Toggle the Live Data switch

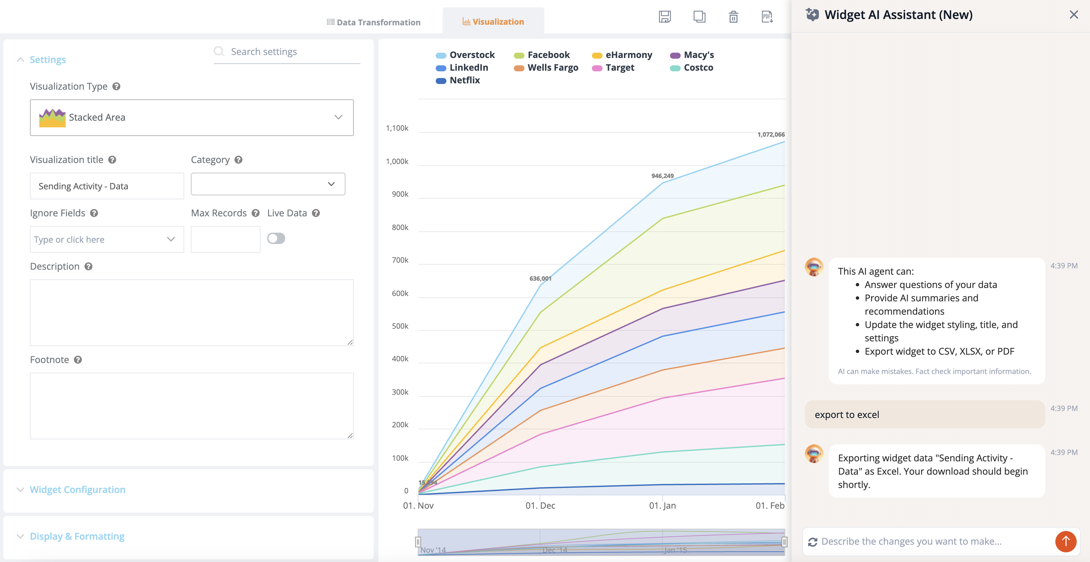276,238
